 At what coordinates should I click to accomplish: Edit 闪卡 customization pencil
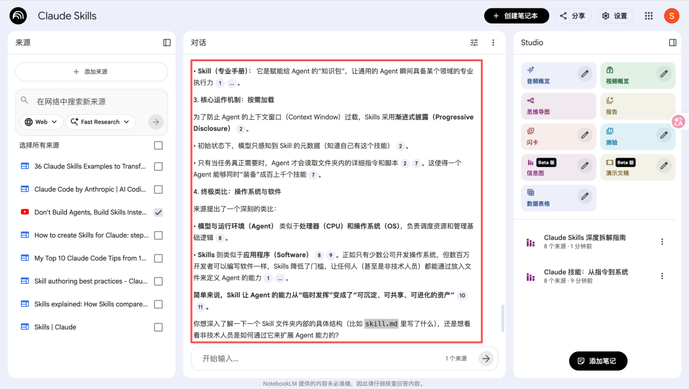(584, 135)
